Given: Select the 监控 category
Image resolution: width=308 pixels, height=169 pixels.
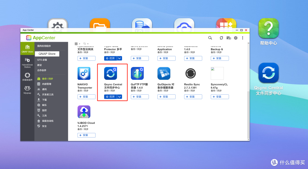Looking at the screenshot, I should 42,110.
